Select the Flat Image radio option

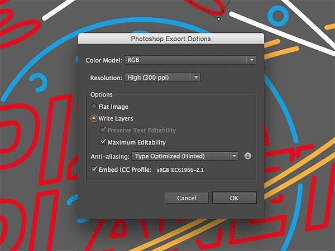[x=94, y=107]
